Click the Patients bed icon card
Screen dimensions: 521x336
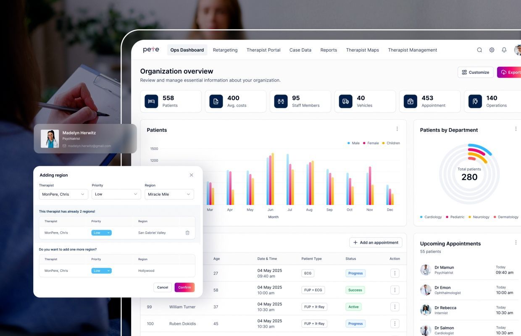tap(151, 101)
